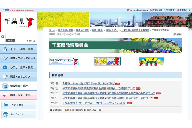
Task: Open the 新着情報一覧 list link
Action: tap(60, 110)
